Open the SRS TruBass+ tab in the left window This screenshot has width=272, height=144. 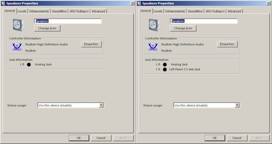tap(79, 11)
